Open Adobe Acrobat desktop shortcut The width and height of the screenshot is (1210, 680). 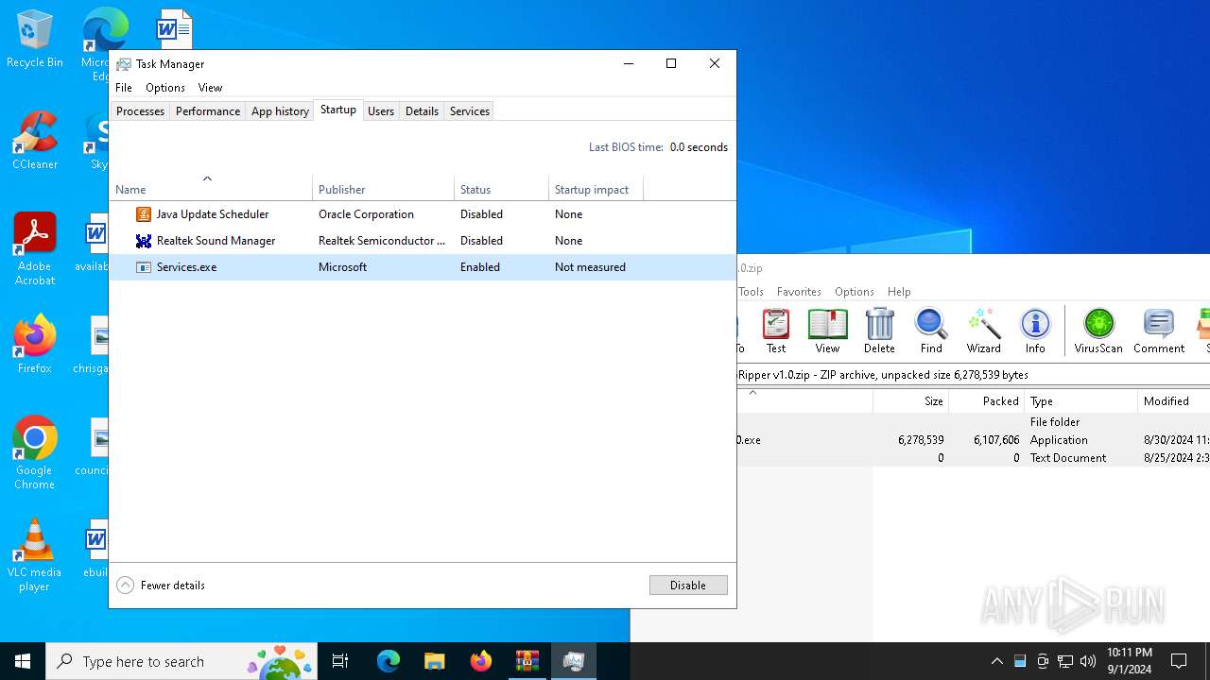click(x=35, y=249)
